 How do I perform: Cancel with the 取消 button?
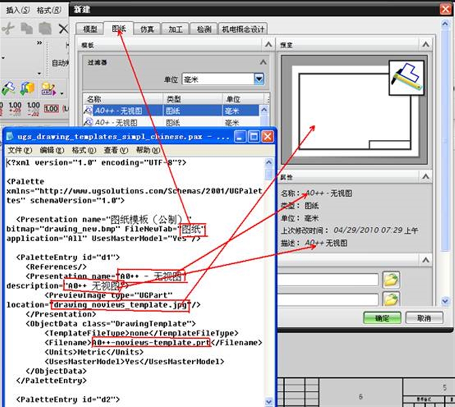pyautogui.click(x=424, y=318)
